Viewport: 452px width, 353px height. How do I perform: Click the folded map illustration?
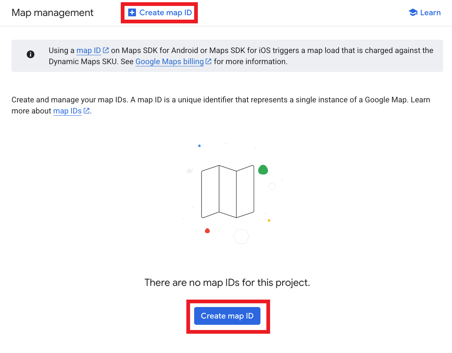[x=227, y=191]
